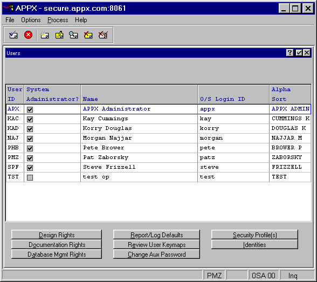The height and width of the screenshot is (282, 317).
Task: Click the name Kay Cummings
Action: [105, 119]
